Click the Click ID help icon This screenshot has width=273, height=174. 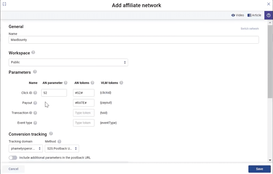pos(35,93)
